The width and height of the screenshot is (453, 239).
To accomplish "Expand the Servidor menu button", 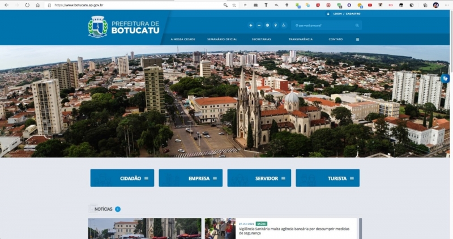I will tap(259, 178).
